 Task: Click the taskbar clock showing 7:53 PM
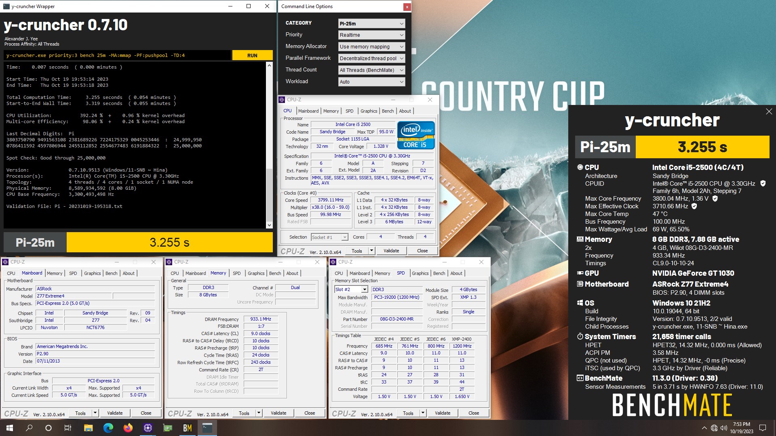click(742, 428)
